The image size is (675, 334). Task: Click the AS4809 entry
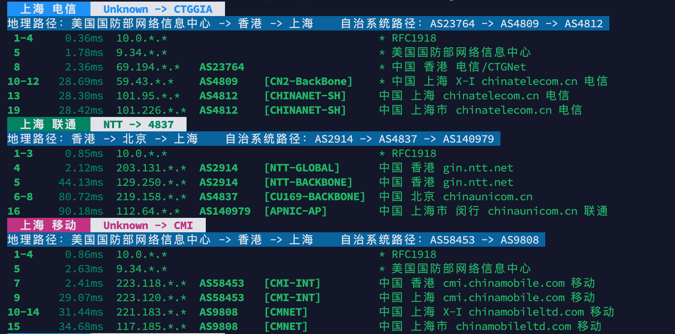point(219,81)
